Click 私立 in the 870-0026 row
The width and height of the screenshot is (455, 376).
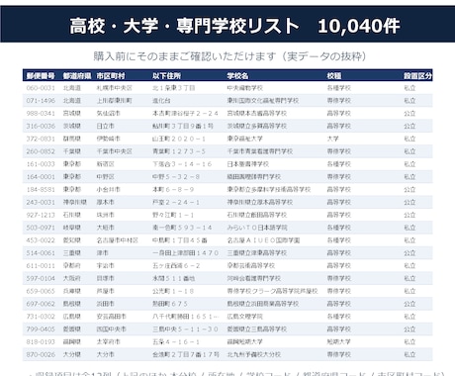[x=409, y=354]
